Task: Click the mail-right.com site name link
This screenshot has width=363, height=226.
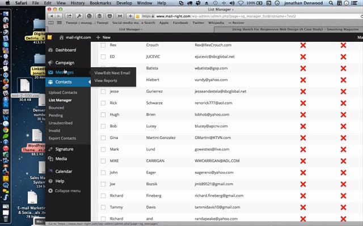Action: coord(78,37)
